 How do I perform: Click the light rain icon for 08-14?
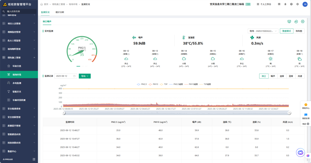[184, 59]
